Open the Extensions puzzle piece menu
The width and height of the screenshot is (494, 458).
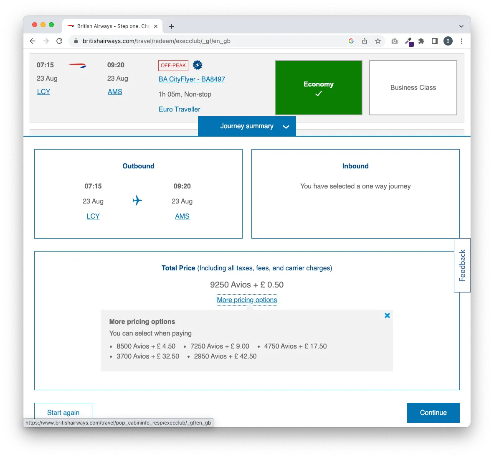coord(421,41)
